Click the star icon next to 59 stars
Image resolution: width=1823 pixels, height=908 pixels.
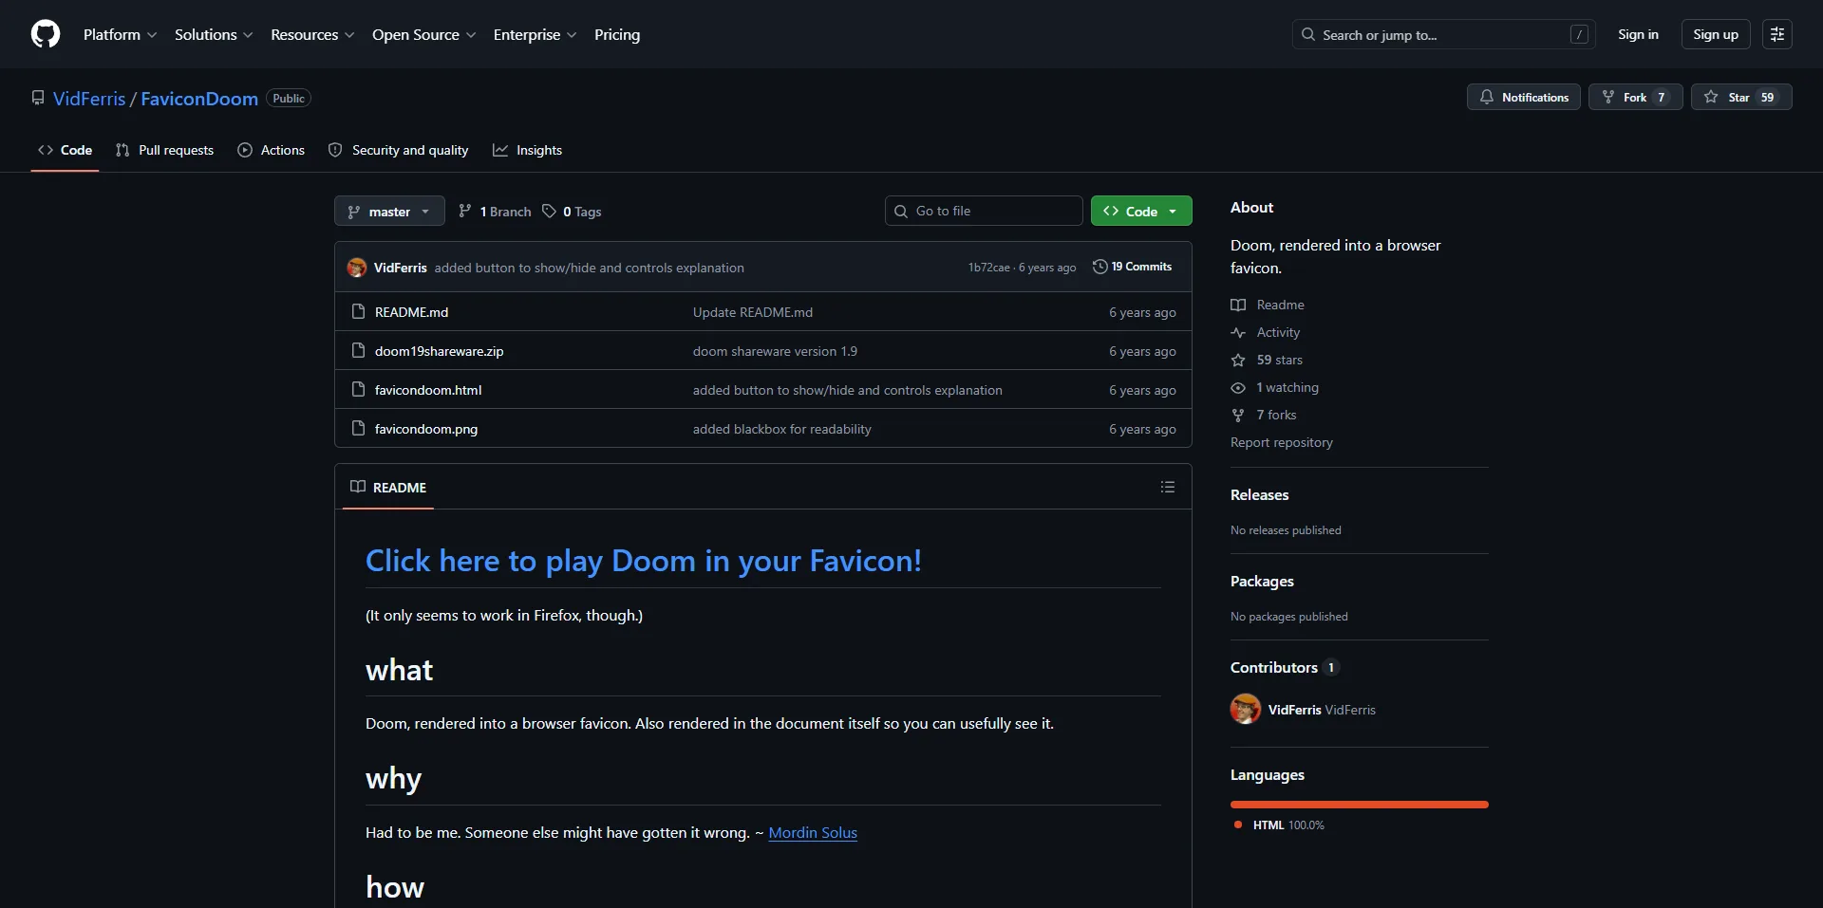point(1238,360)
